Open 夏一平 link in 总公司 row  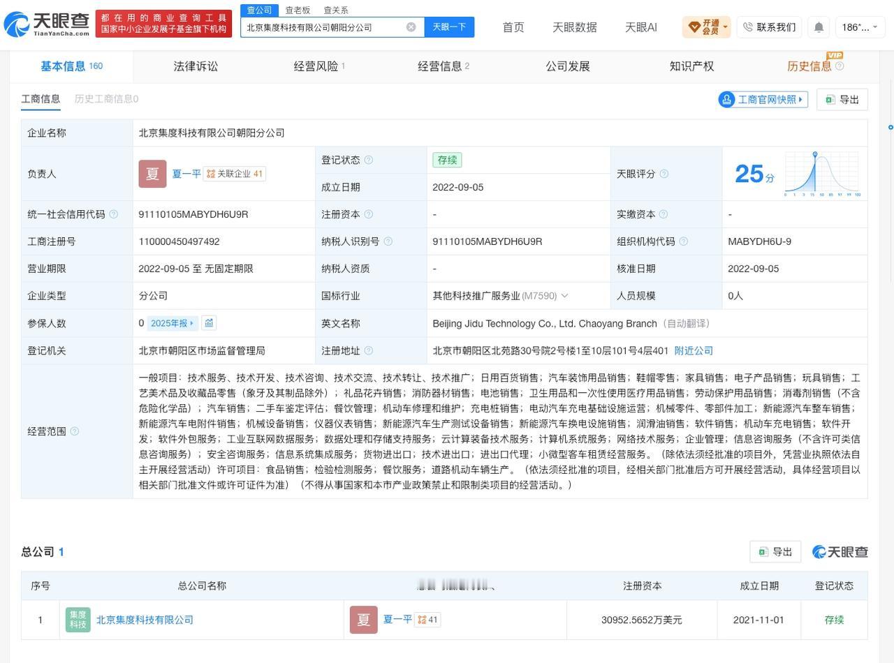[x=397, y=620]
